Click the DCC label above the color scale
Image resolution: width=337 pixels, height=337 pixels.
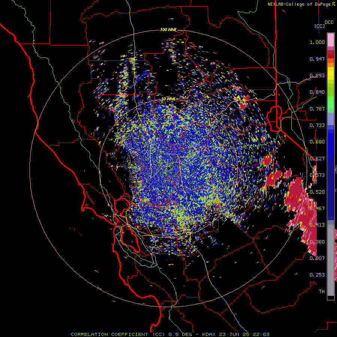329,22
